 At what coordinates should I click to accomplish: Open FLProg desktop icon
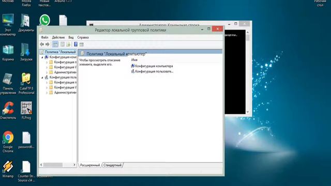[26, 111]
